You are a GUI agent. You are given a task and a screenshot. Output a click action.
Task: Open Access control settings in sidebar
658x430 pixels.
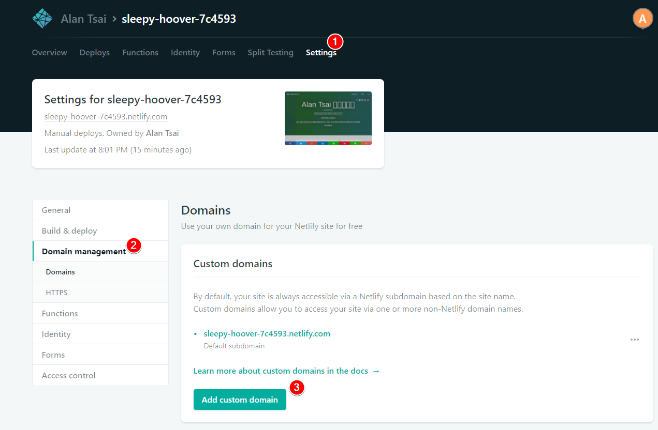pos(100,375)
